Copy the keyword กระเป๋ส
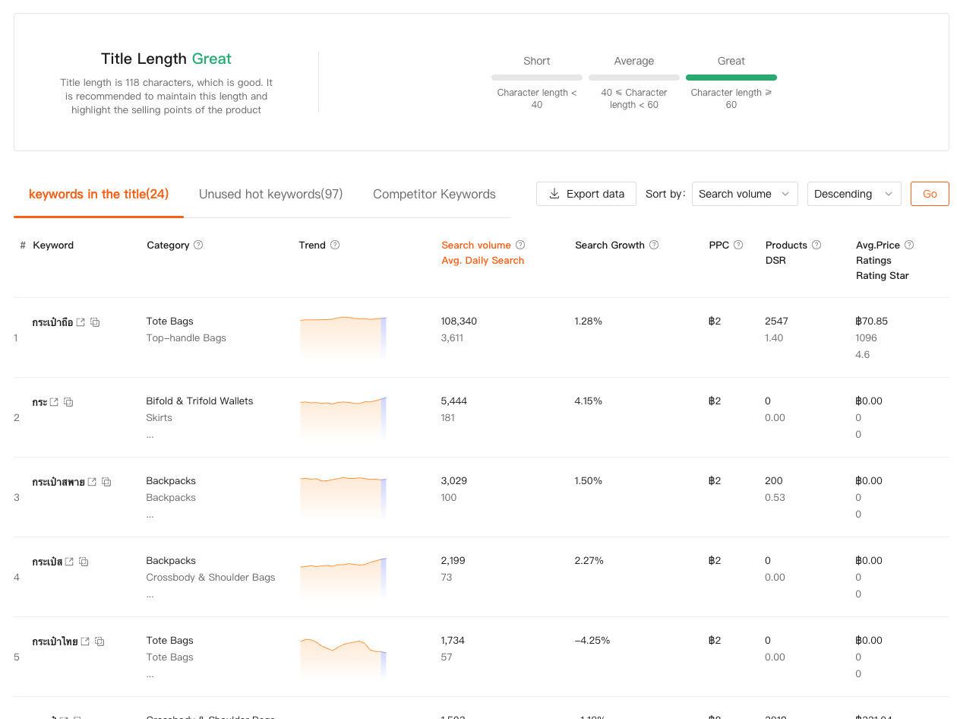 point(84,562)
